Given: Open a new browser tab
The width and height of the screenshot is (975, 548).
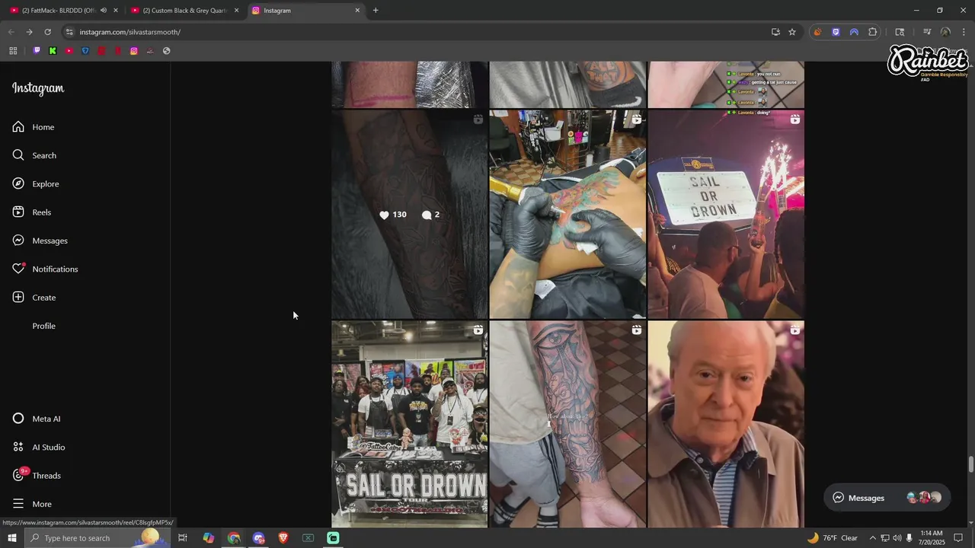Looking at the screenshot, I should click(x=376, y=11).
